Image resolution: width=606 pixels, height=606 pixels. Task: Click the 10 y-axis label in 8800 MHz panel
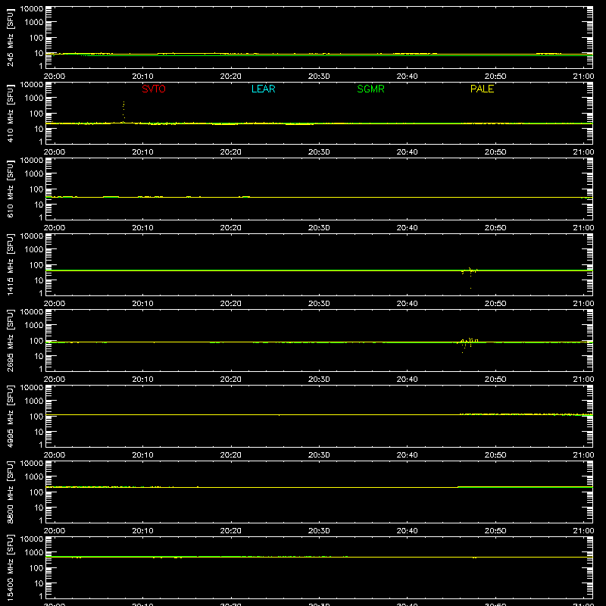[39, 508]
